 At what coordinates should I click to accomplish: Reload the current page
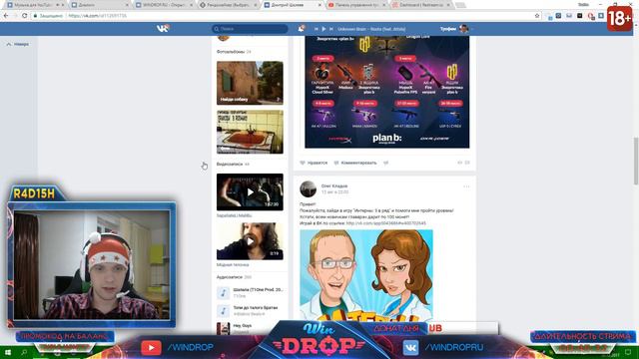(x=25, y=16)
